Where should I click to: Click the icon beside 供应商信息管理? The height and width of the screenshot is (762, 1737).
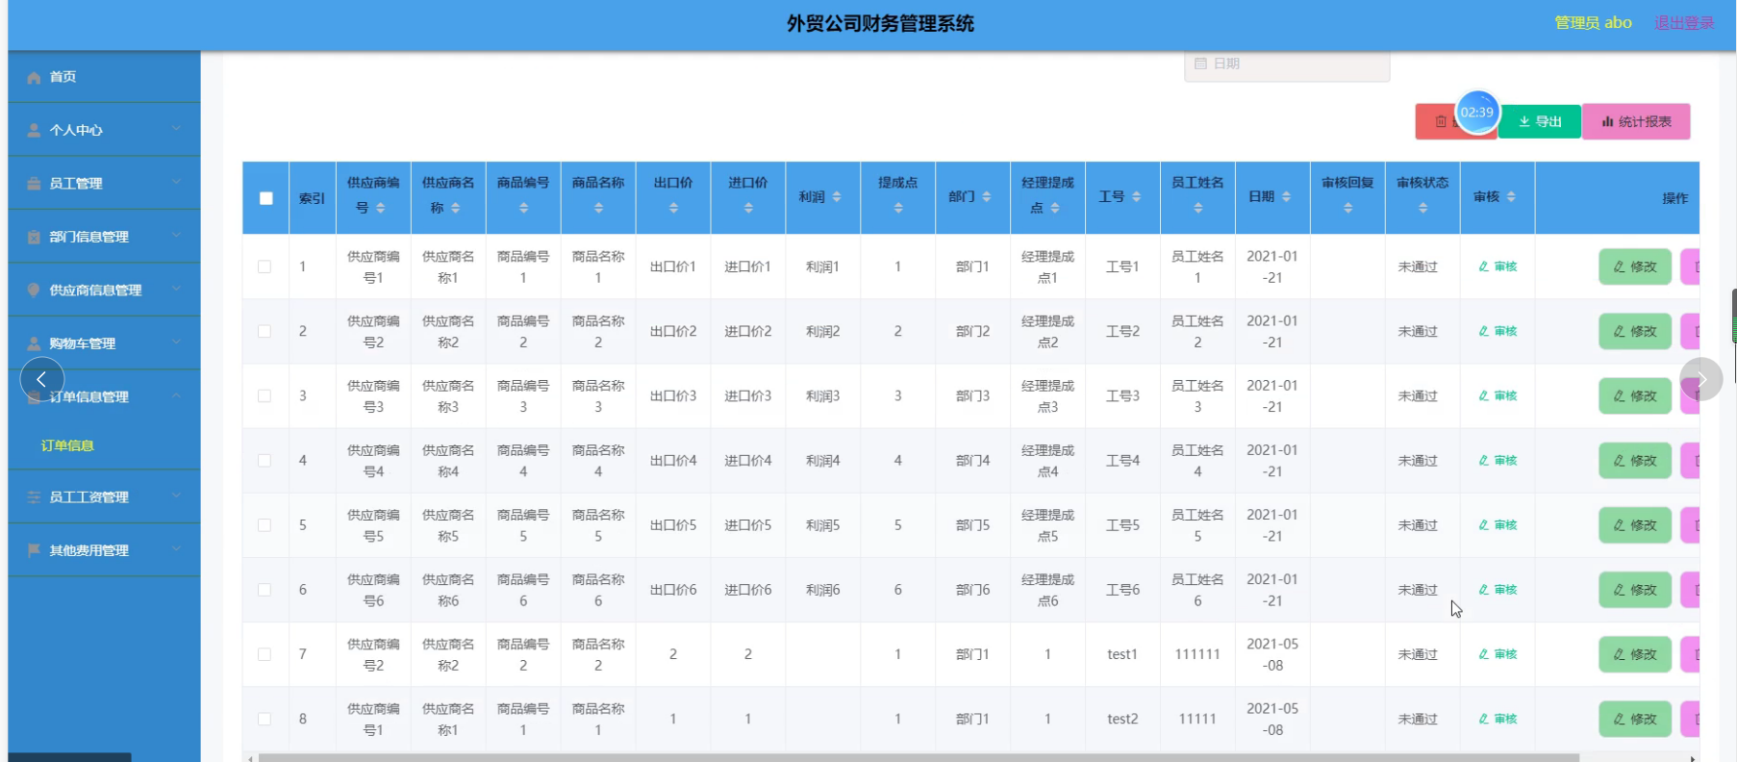pyautogui.click(x=34, y=290)
